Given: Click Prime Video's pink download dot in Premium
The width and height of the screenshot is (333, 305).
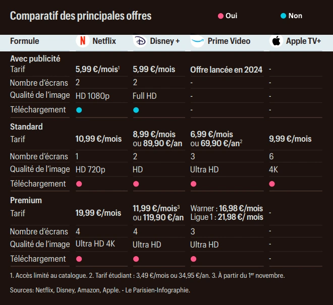Looking at the screenshot, I should point(193,259).
